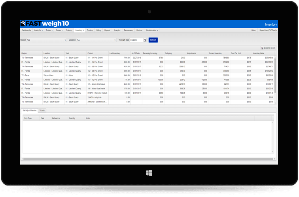Screen dimensions: 299x197
Task: Sort by Receiving/Incoming column header
Action: 153,53
